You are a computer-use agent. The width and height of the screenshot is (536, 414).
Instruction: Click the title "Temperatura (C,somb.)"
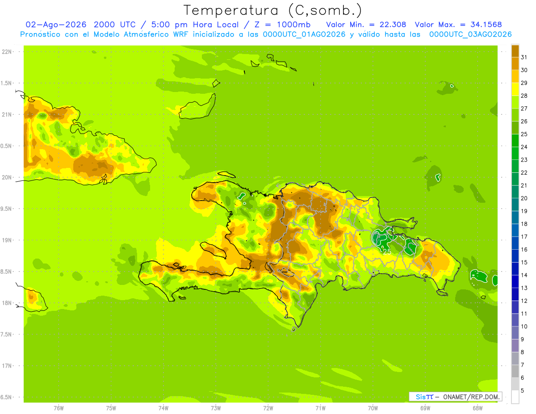point(273,10)
